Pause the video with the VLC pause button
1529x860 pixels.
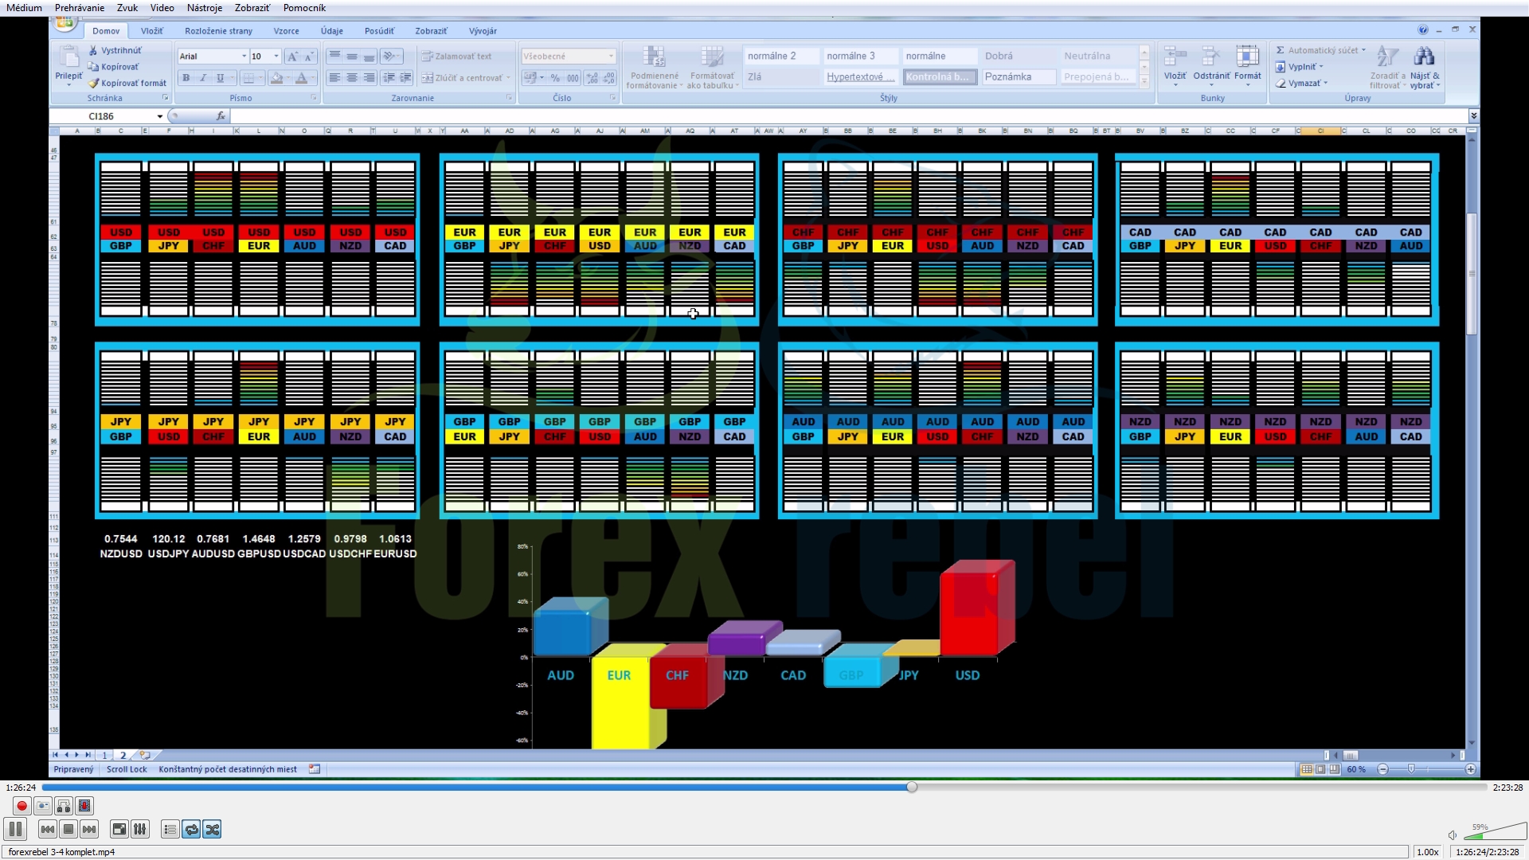click(15, 829)
